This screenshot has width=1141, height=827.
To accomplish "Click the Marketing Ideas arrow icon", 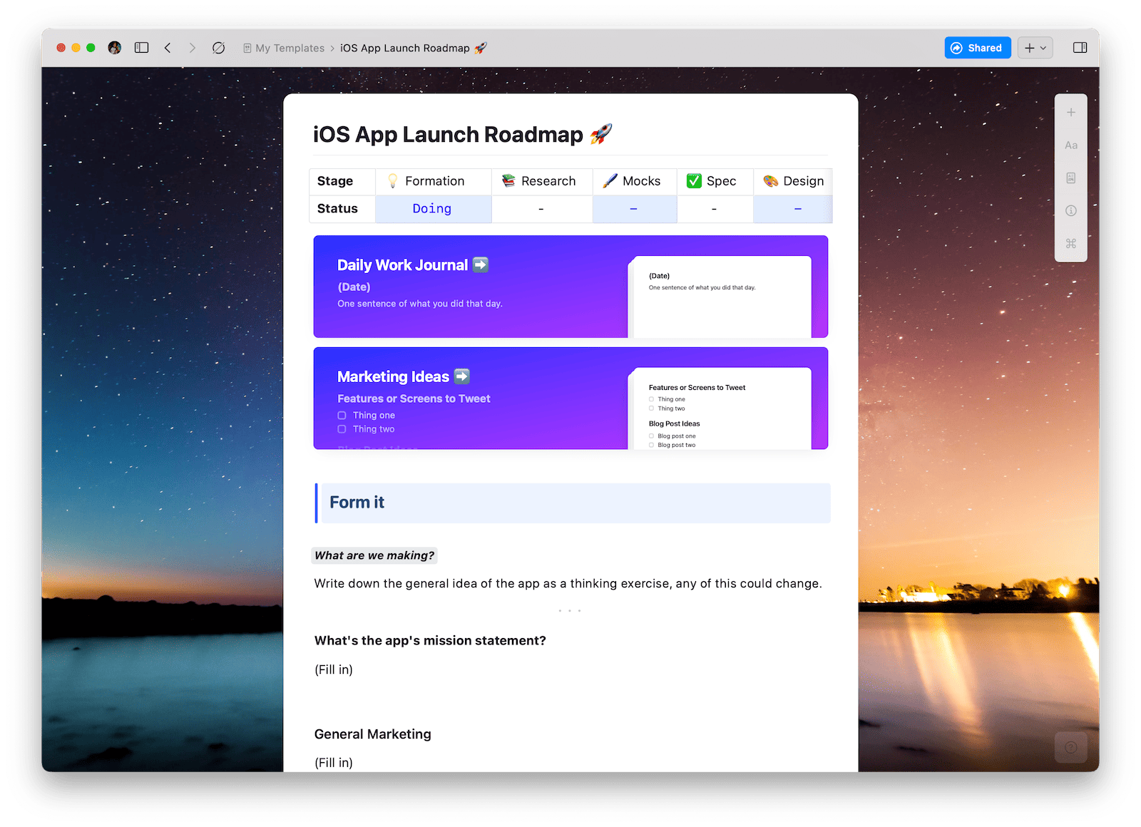I will (462, 376).
